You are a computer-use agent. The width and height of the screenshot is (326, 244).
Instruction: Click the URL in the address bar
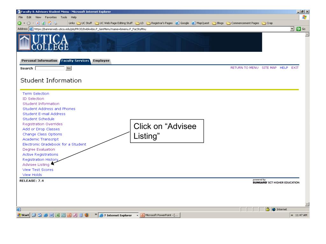point(90,29)
